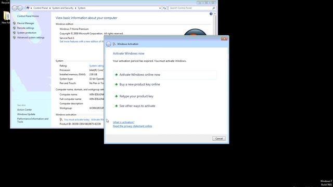The height and width of the screenshot is (187, 333).
Task: Open the What is activation? link
Action: pos(123,123)
